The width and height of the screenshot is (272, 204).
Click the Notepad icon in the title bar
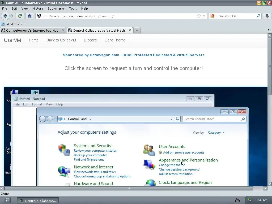[16, 99]
